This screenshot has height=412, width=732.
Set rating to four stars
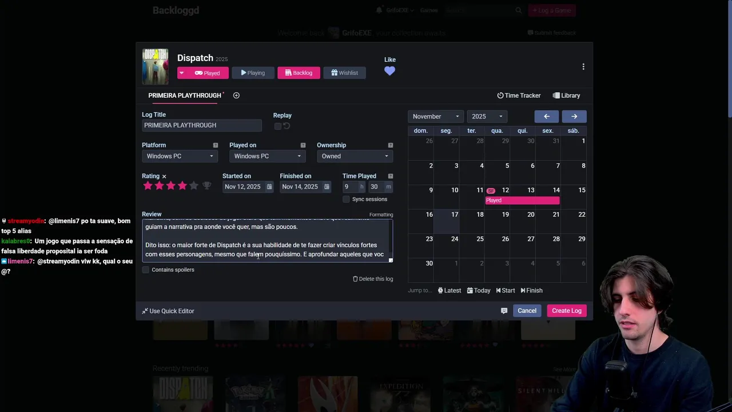pos(182,186)
